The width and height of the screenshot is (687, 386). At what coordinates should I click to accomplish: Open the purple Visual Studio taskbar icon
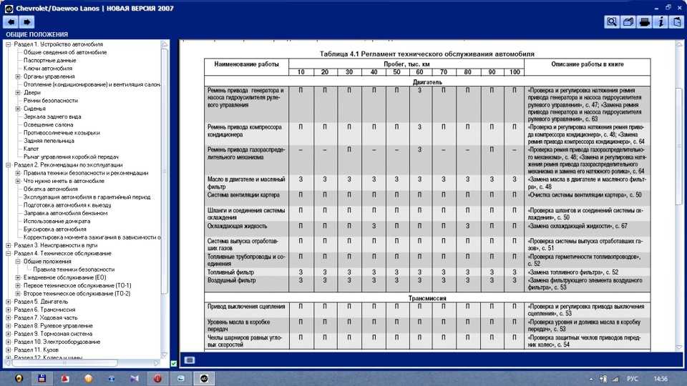pos(135,378)
